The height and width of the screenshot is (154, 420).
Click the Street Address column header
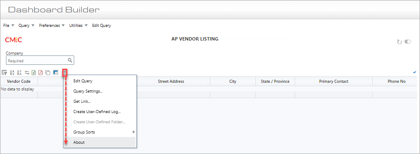point(171,81)
